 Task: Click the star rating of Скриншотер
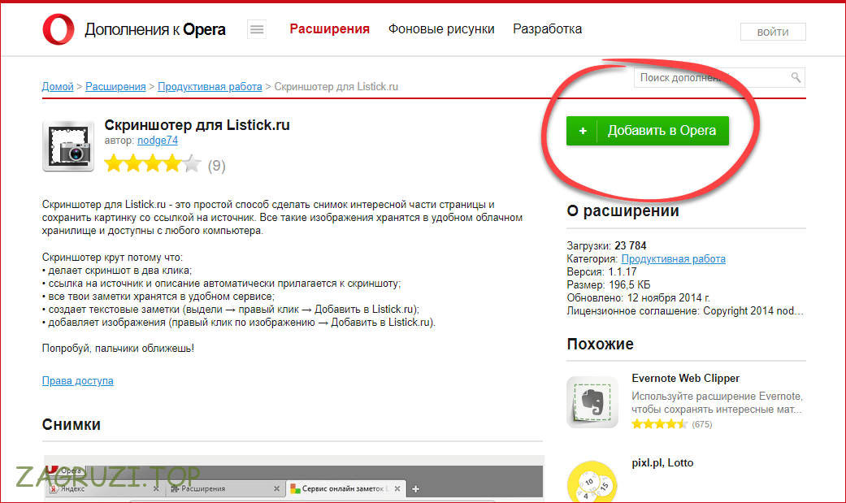click(153, 163)
